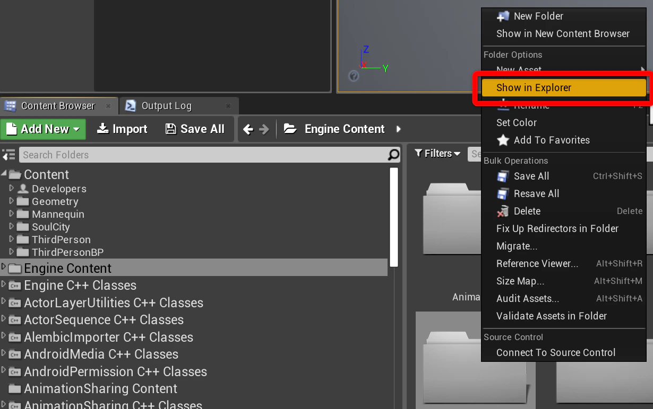This screenshot has height=409, width=653.
Task: Click the Content root folder icon
Action: click(x=15, y=174)
